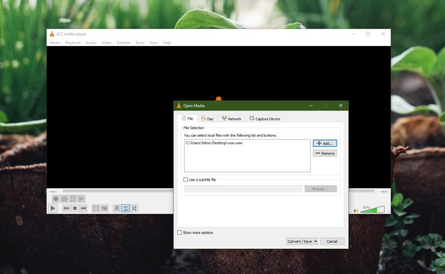The image size is (445, 274).
Task: Remove wav.wav from the list
Action: (x=325, y=153)
